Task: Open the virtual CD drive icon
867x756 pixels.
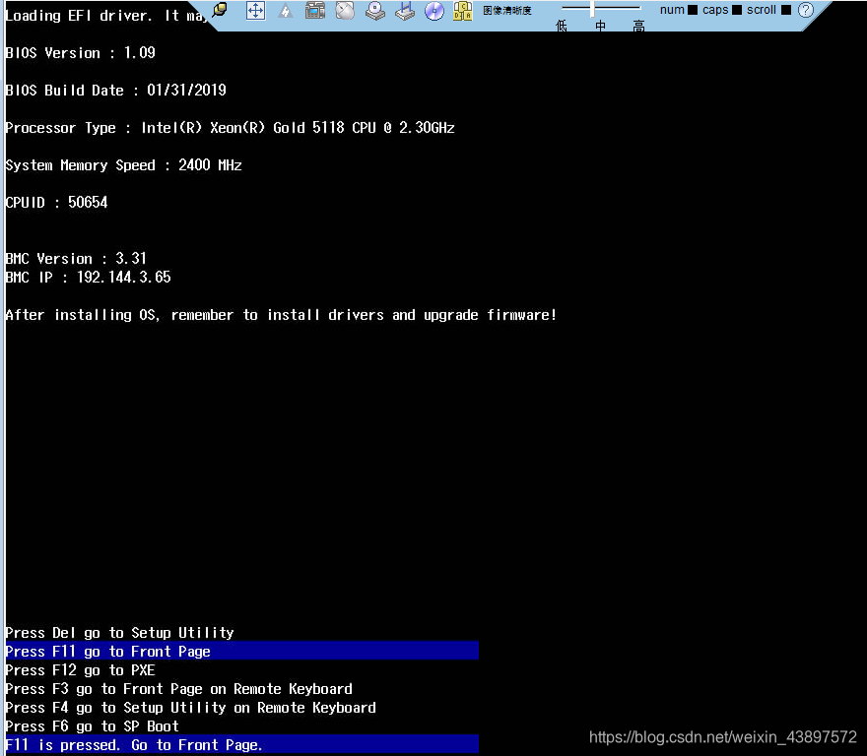Action: click(375, 11)
